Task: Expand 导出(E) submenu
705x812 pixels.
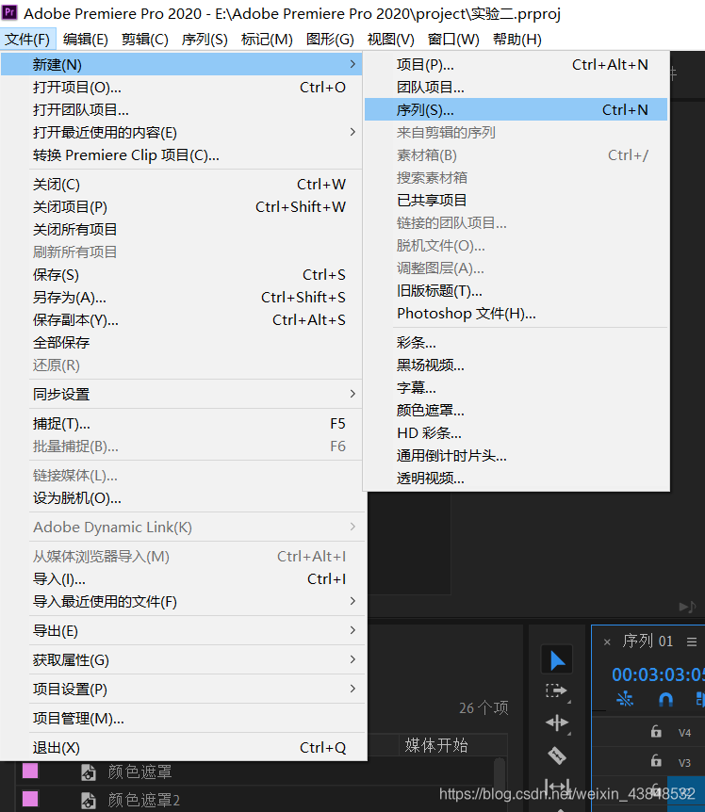Action: pos(181,631)
